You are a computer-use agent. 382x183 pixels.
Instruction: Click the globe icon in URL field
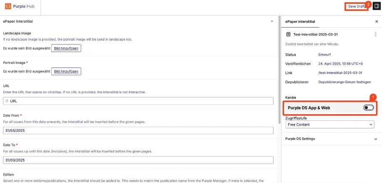point(7,101)
